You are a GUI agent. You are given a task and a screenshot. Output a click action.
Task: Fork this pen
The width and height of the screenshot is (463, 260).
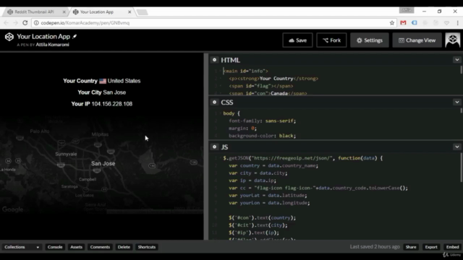tap(331, 40)
